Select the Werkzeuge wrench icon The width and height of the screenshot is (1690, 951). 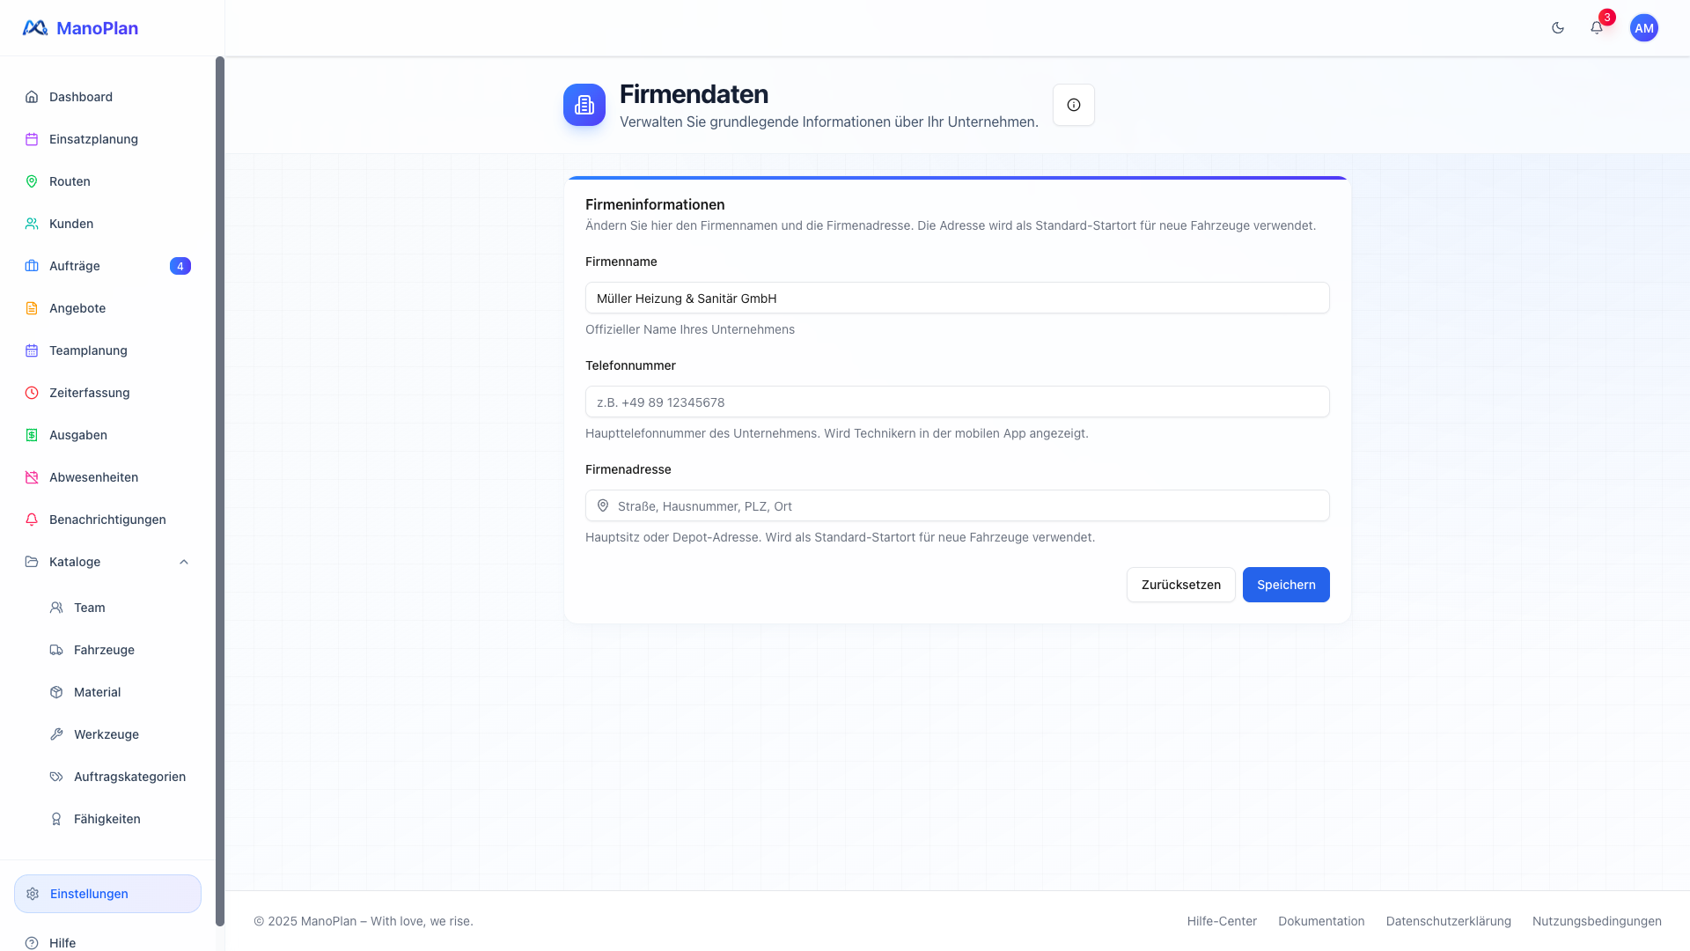56,734
